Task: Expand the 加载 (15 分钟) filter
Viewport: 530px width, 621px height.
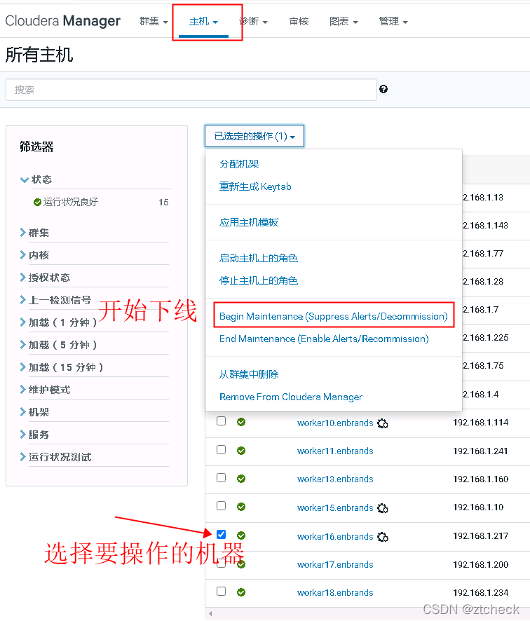Action: 62,367
